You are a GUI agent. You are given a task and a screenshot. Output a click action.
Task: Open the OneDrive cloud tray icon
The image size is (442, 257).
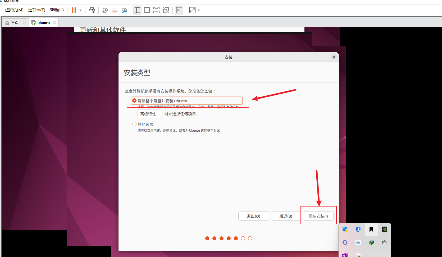coord(385,242)
